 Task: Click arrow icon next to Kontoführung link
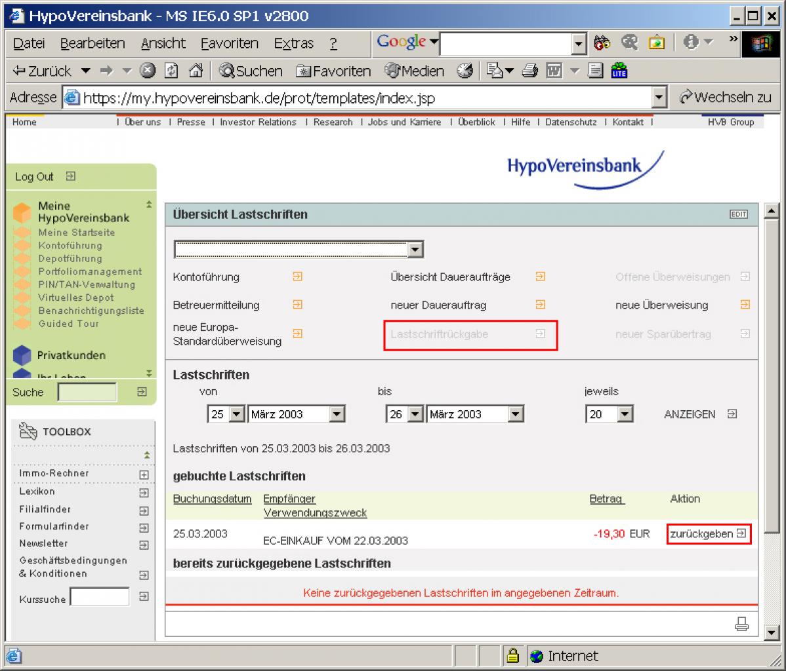[297, 277]
